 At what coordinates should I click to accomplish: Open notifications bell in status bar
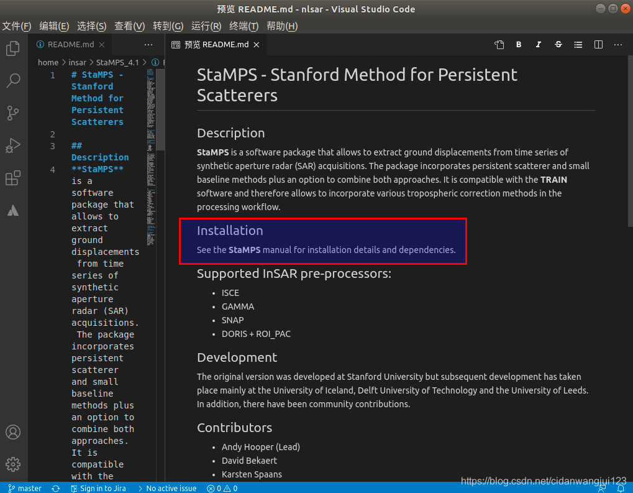coord(621,488)
